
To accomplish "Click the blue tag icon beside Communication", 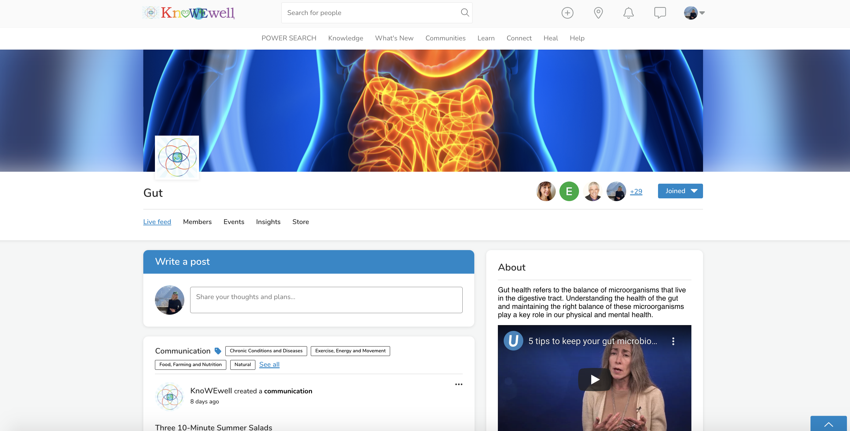I will [218, 351].
